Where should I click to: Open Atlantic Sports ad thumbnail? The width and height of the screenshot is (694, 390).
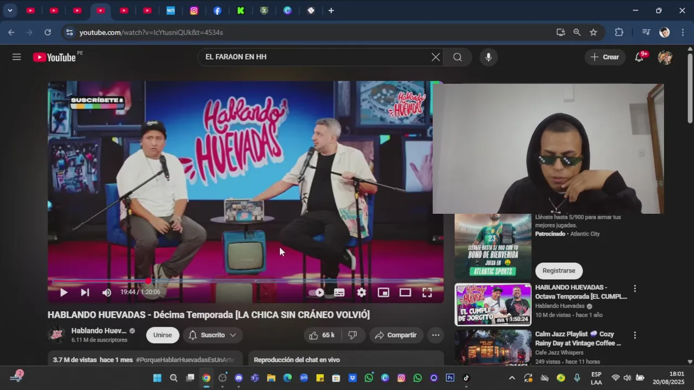click(493, 246)
